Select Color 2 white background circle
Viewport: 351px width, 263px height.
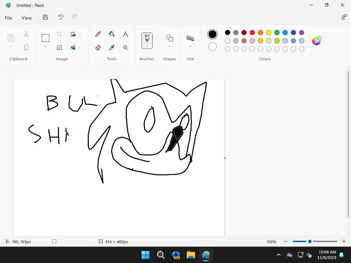(213, 47)
